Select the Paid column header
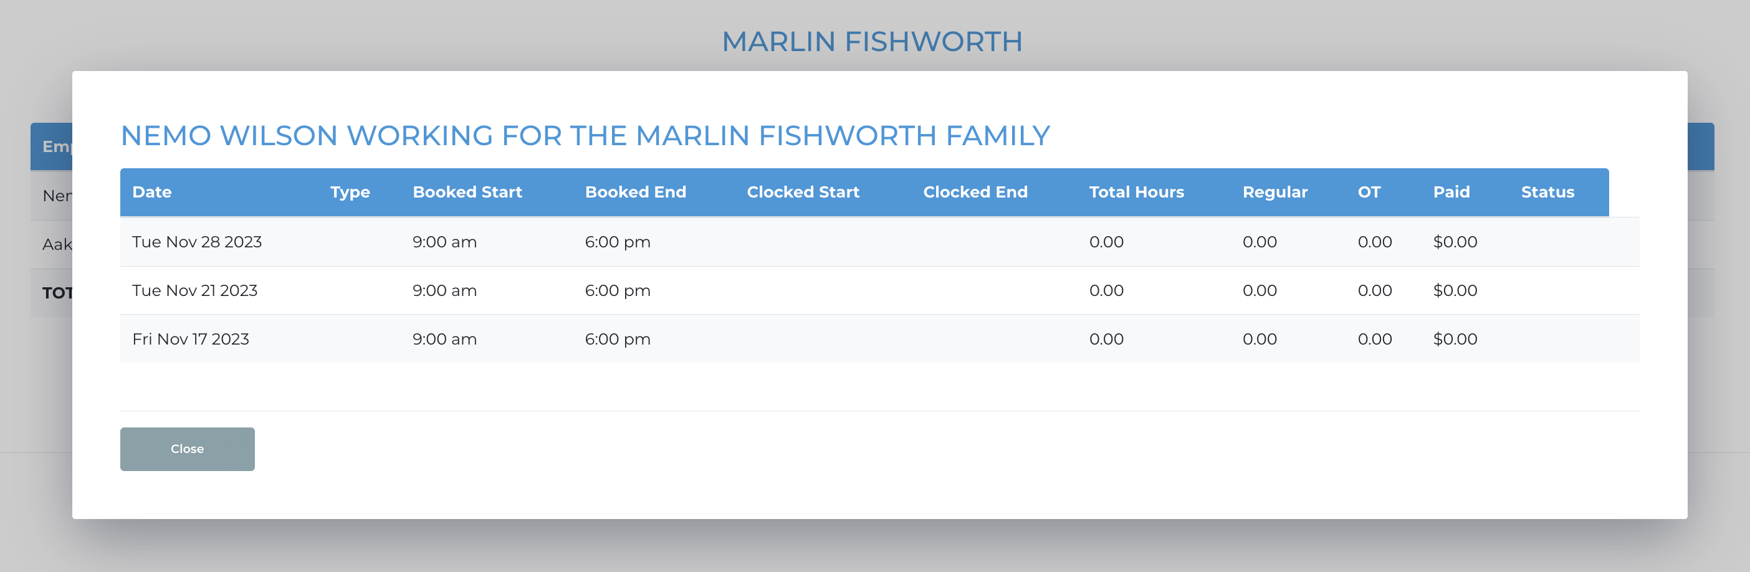The width and height of the screenshot is (1750, 572). click(x=1451, y=193)
